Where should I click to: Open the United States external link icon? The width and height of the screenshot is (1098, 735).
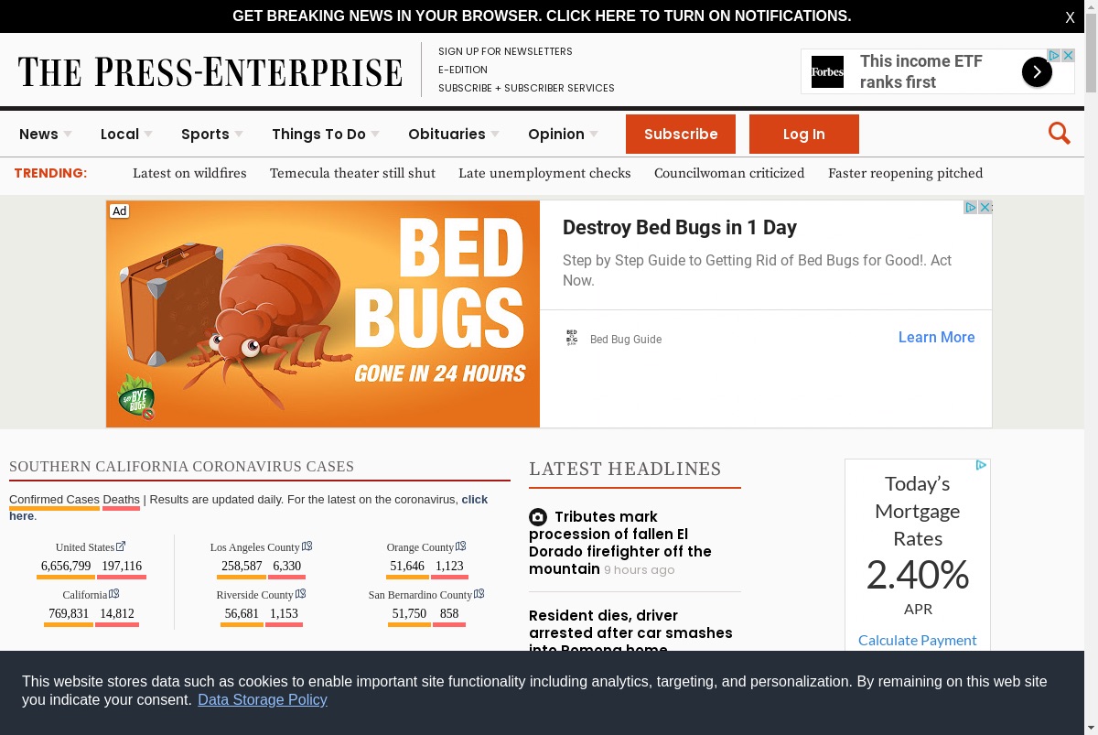(121, 546)
